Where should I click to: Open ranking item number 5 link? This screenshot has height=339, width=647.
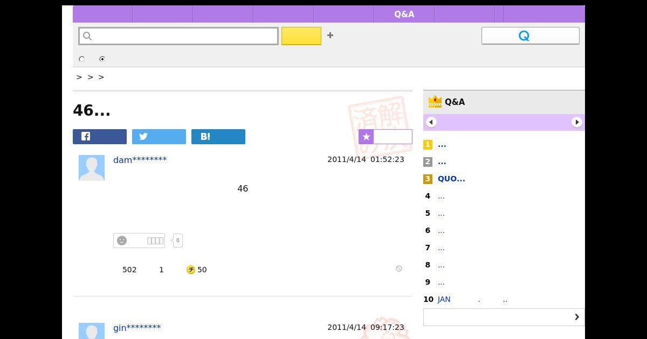441,214
